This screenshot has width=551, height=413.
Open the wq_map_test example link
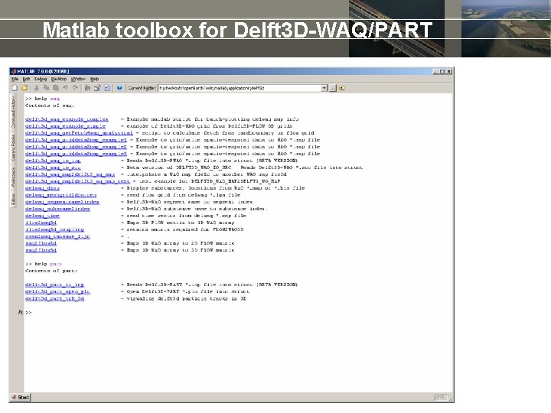[77, 181]
